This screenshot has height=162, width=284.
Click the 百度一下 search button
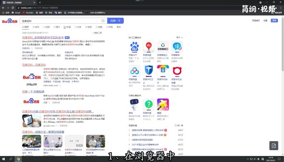[x=115, y=21]
